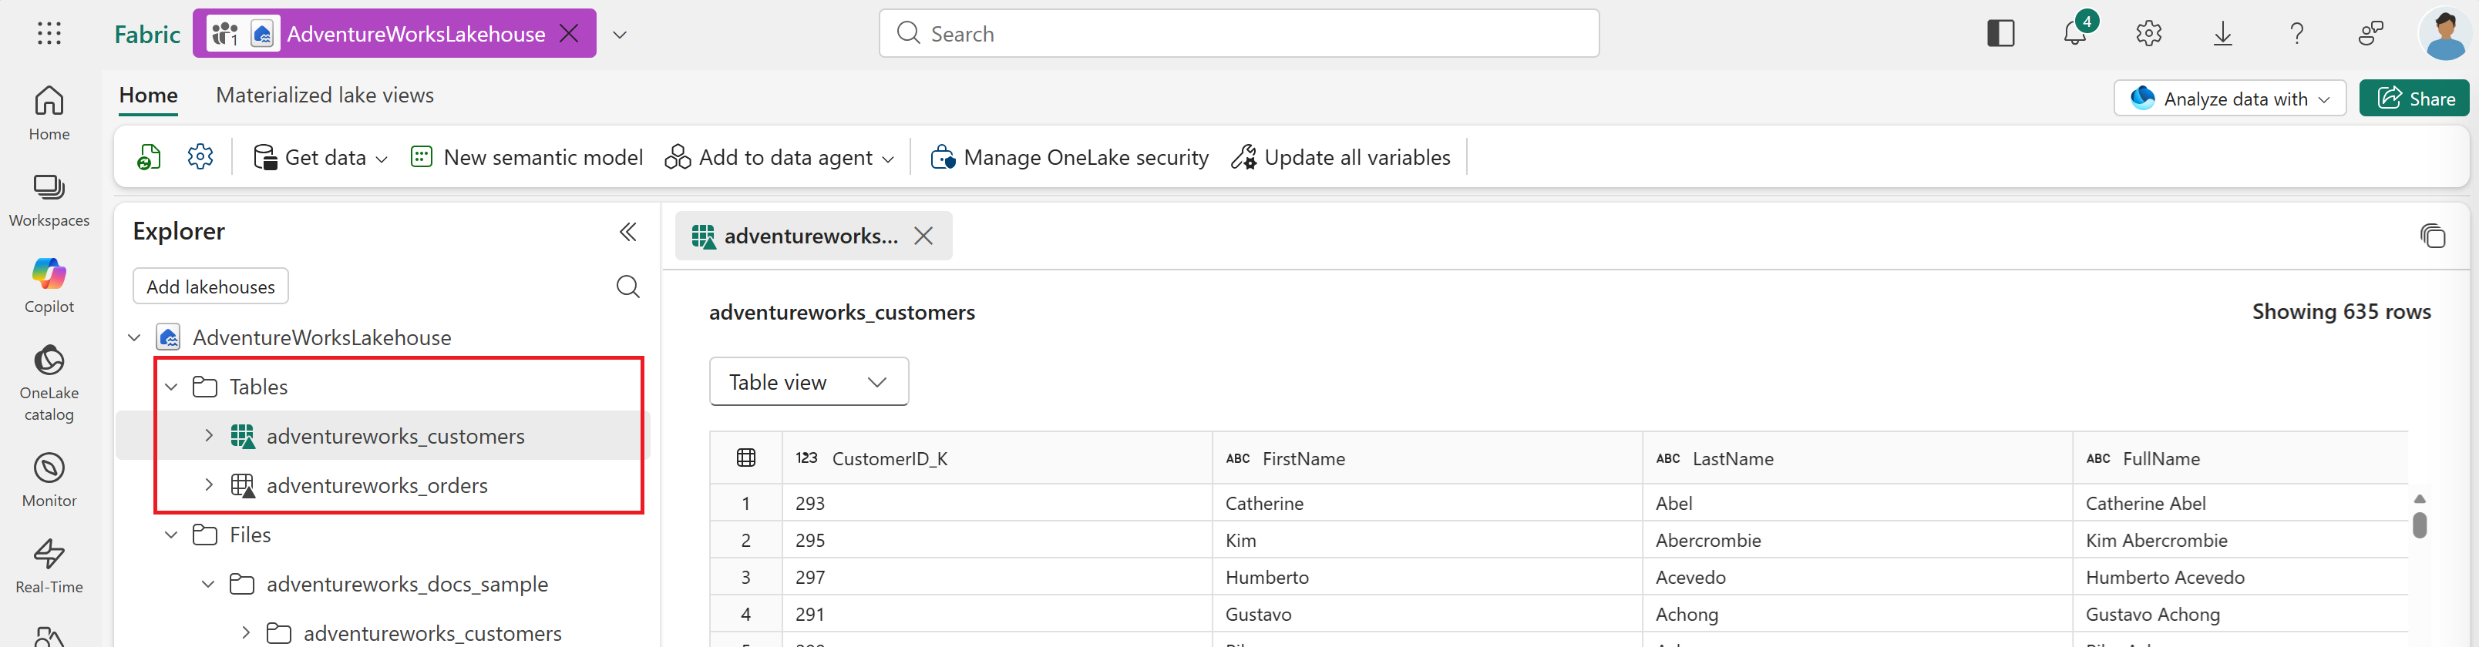
Task: Open Workspaces in the left navigation
Action: [x=49, y=200]
